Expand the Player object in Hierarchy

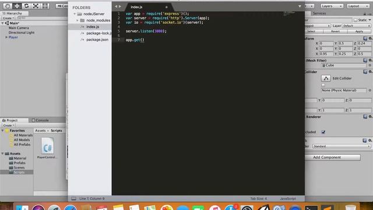6,37
